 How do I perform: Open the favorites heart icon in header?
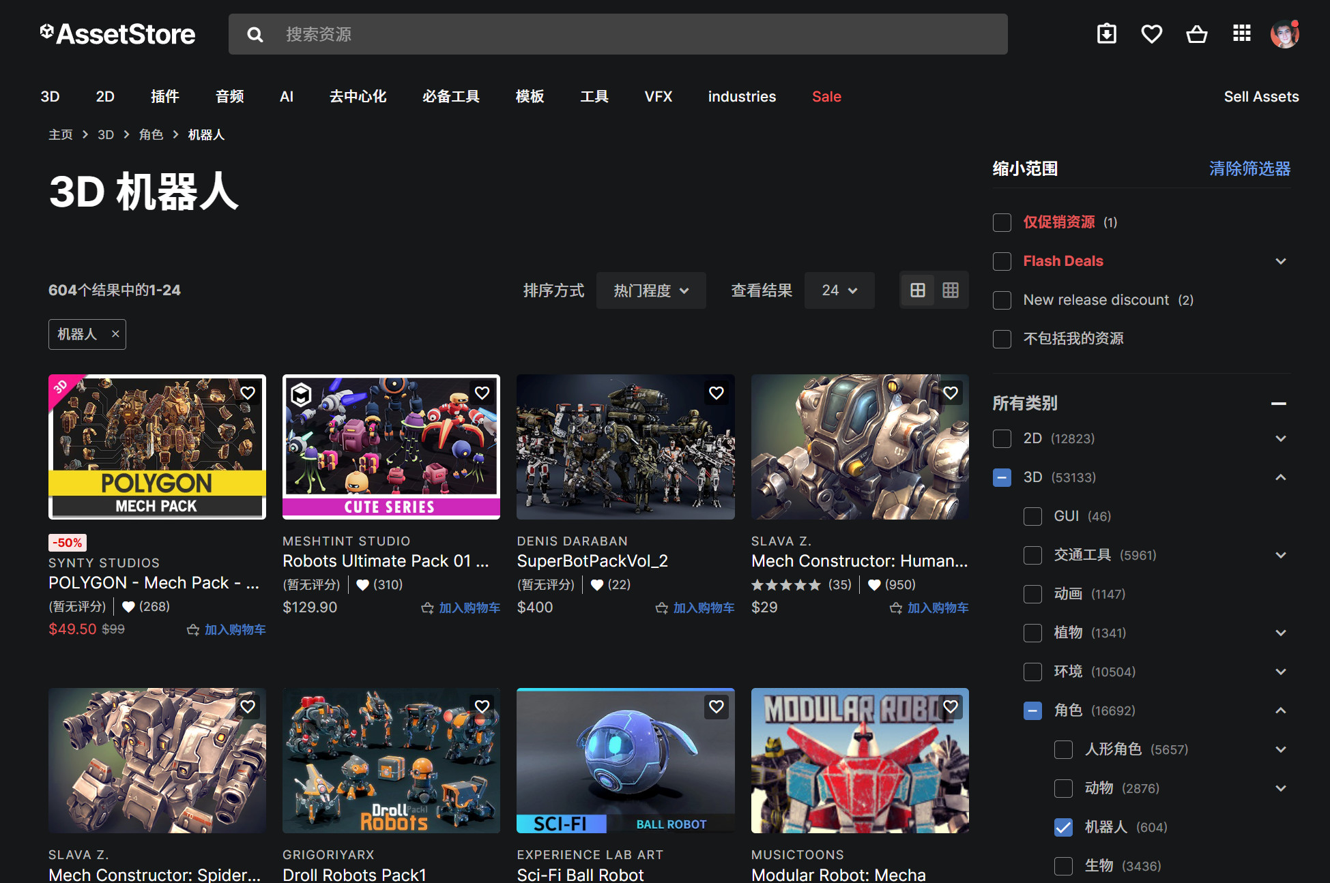1152,33
